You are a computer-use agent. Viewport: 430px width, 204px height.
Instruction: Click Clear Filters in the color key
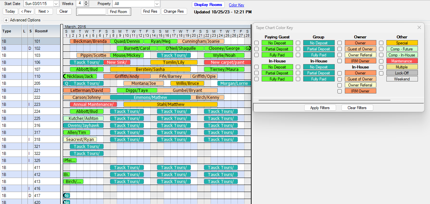[357, 108]
